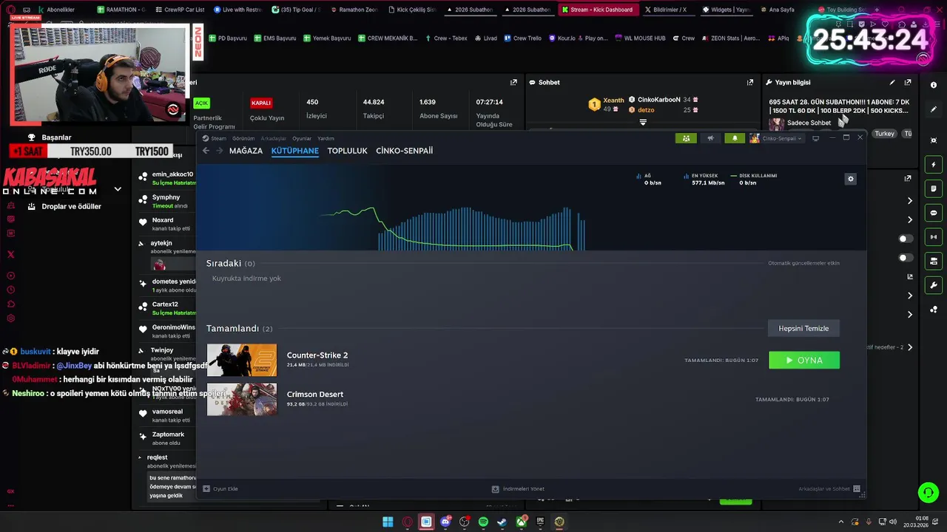Viewport: 947px width, 532px height.
Task: Click the Windows Start button
Action: (388, 522)
